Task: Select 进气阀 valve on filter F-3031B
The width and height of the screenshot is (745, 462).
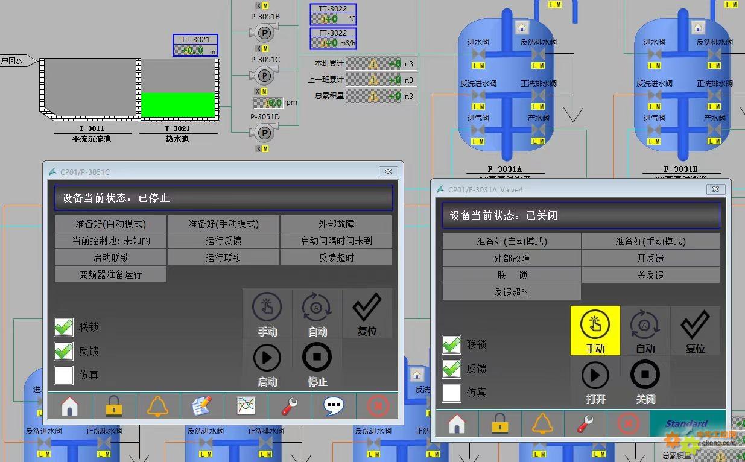Action: [655, 130]
